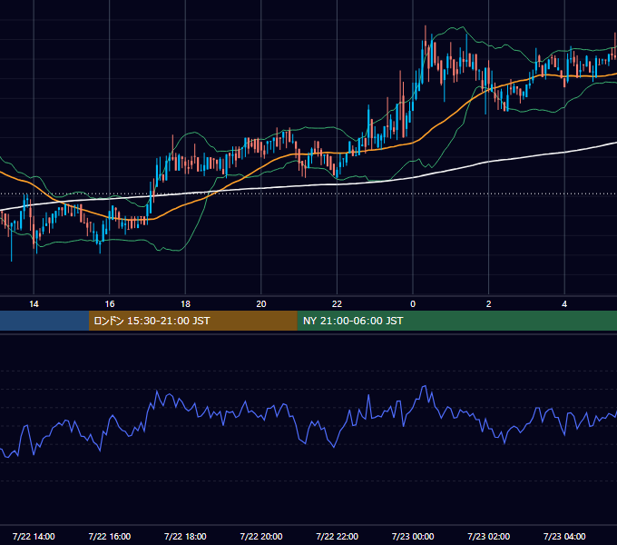Click hour label 18 under the price chart
This screenshot has width=617, height=545.
point(185,304)
